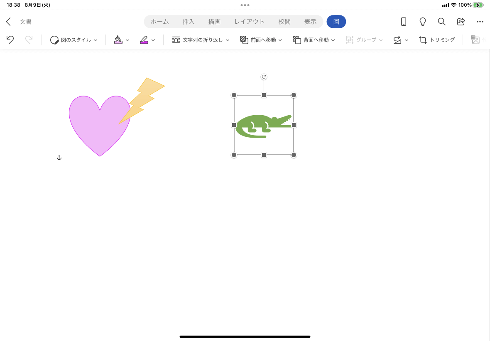The image size is (490, 341).
Task: Click the bottom-right corner resize handle
Action: tap(294, 155)
